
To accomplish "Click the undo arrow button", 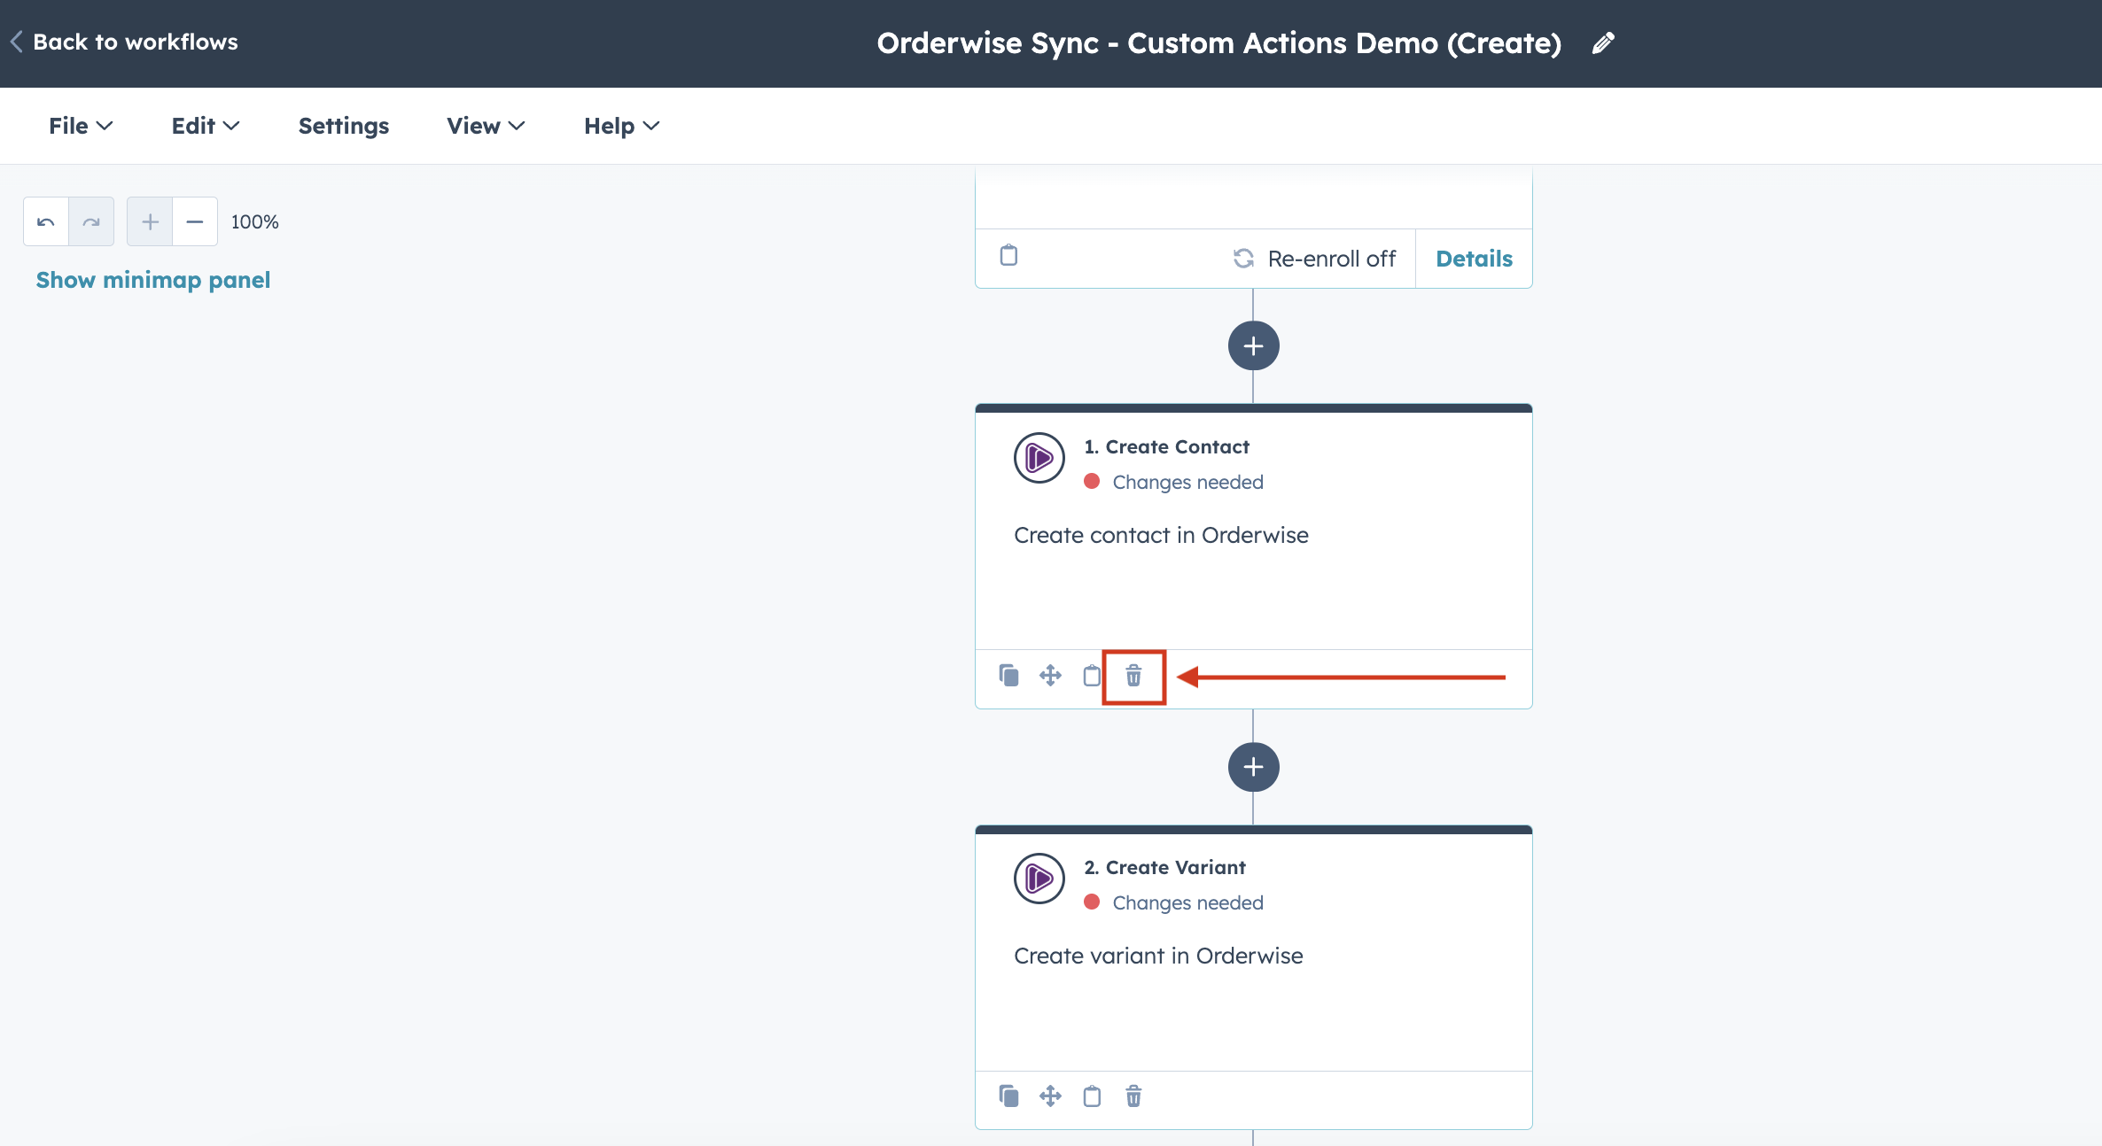I will point(46,221).
